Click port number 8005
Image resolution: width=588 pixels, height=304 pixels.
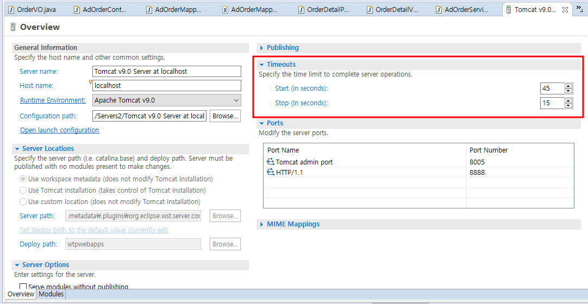pyautogui.click(x=476, y=162)
